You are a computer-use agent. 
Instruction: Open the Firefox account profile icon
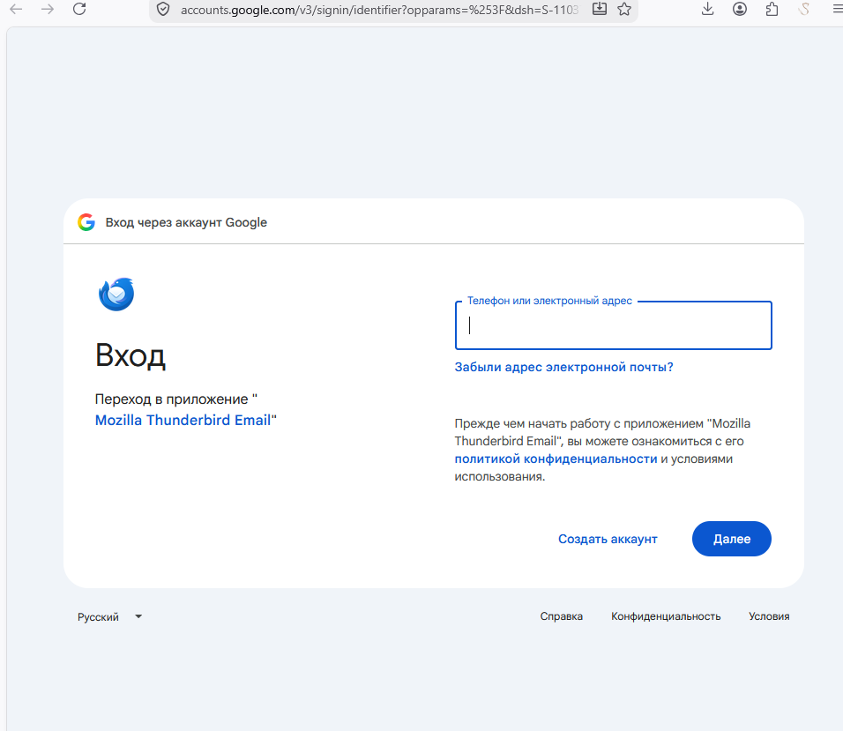[740, 9]
